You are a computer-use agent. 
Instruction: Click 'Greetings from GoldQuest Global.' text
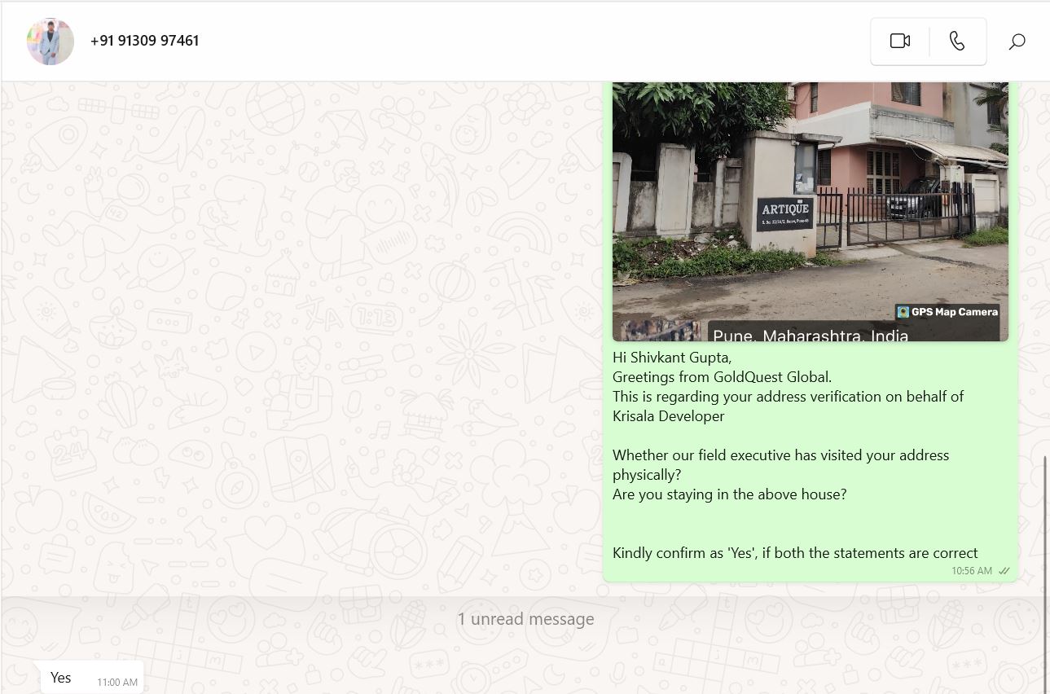coord(722,377)
